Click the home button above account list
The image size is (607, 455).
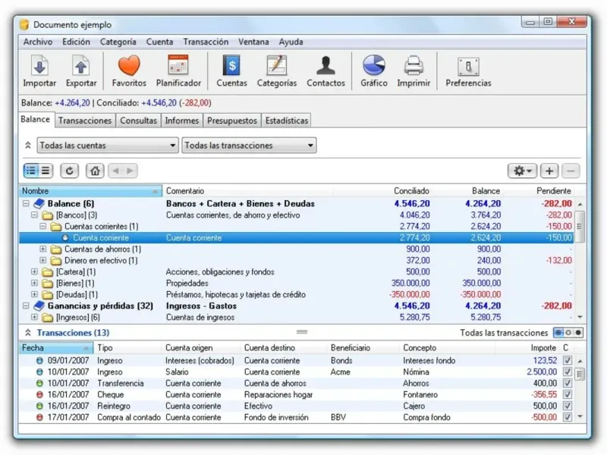click(95, 171)
